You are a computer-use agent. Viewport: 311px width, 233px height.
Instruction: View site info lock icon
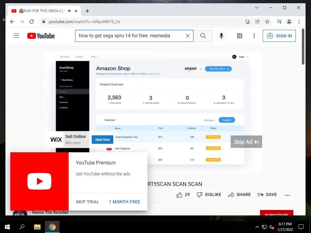tap(44, 22)
